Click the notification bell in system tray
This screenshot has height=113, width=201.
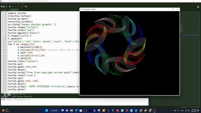click(198, 110)
